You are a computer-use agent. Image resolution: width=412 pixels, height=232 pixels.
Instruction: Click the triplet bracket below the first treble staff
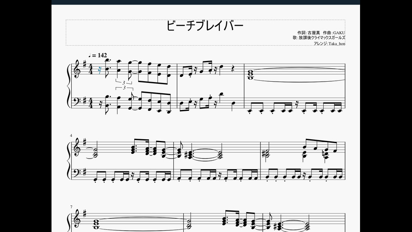pos(124,82)
